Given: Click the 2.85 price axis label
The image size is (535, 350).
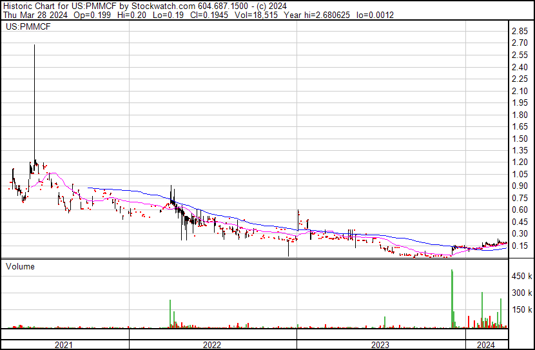Looking at the screenshot, I should click(520, 31).
